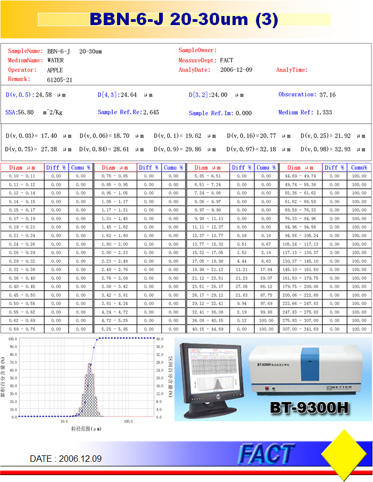
Task: Select the Diff value '21.23'
Action: [242, 278]
